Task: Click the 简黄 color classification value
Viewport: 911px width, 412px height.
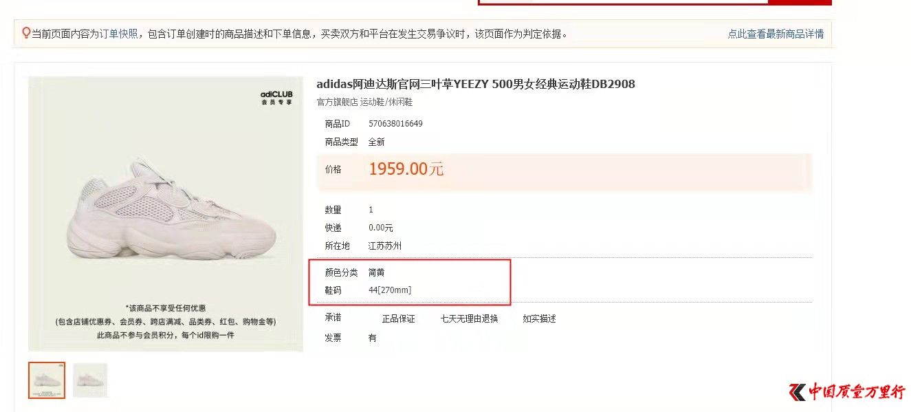Action: coord(377,272)
